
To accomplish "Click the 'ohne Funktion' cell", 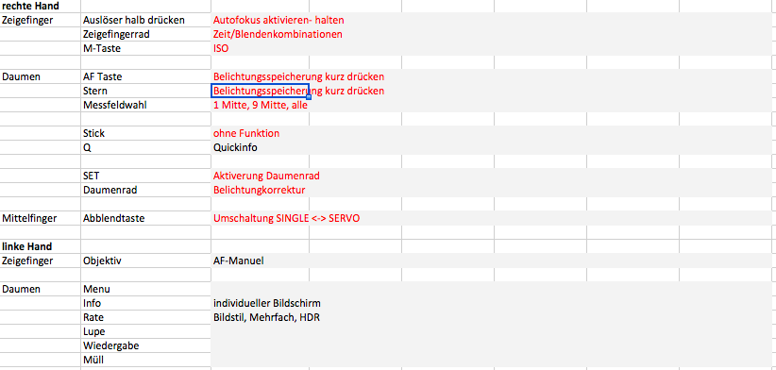I will (x=261, y=133).
